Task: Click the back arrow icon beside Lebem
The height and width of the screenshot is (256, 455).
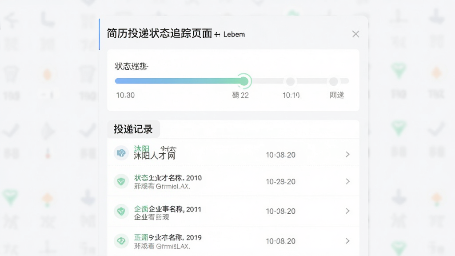Action: click(x=217, y=35)
